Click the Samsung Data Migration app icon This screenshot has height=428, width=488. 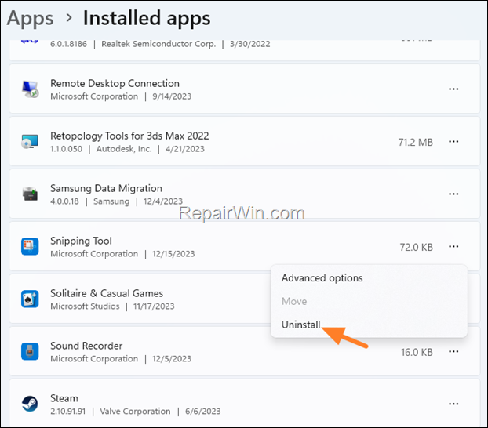click(x=30, y=194)
